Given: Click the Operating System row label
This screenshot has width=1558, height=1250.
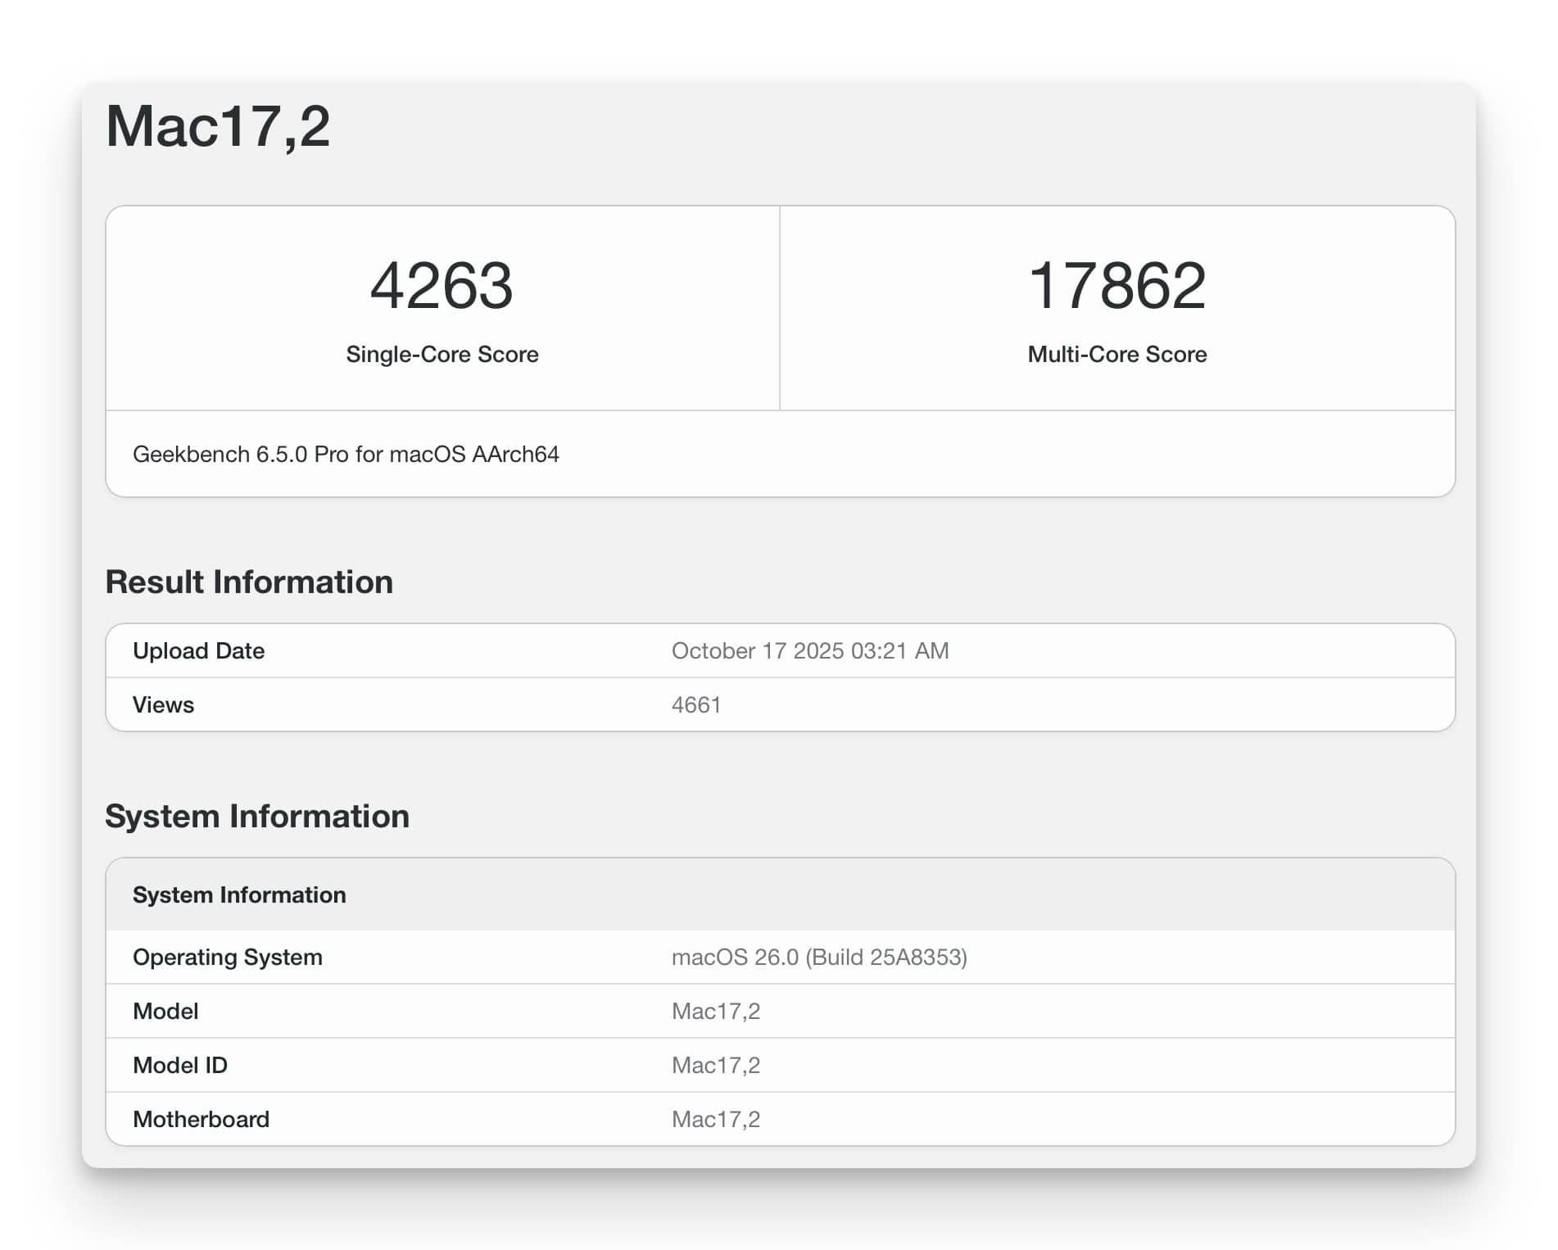Looking at the screenshot, I should tap(227, 958).
